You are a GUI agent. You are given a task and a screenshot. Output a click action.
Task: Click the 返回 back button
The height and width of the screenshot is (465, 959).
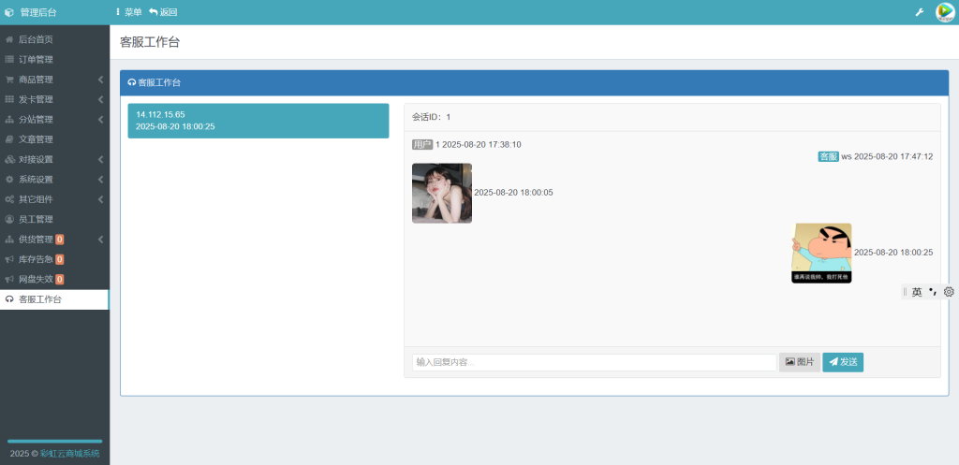click(x=163, y=12)
